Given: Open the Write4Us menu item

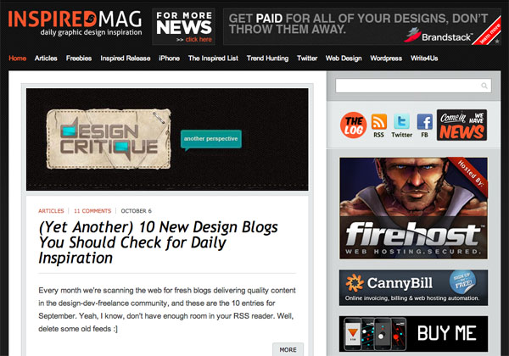Looking at the screenshot, I should click(x=424, y=58).
